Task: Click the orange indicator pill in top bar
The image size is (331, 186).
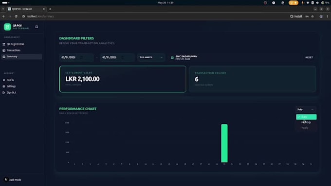Action: point(294,3)
